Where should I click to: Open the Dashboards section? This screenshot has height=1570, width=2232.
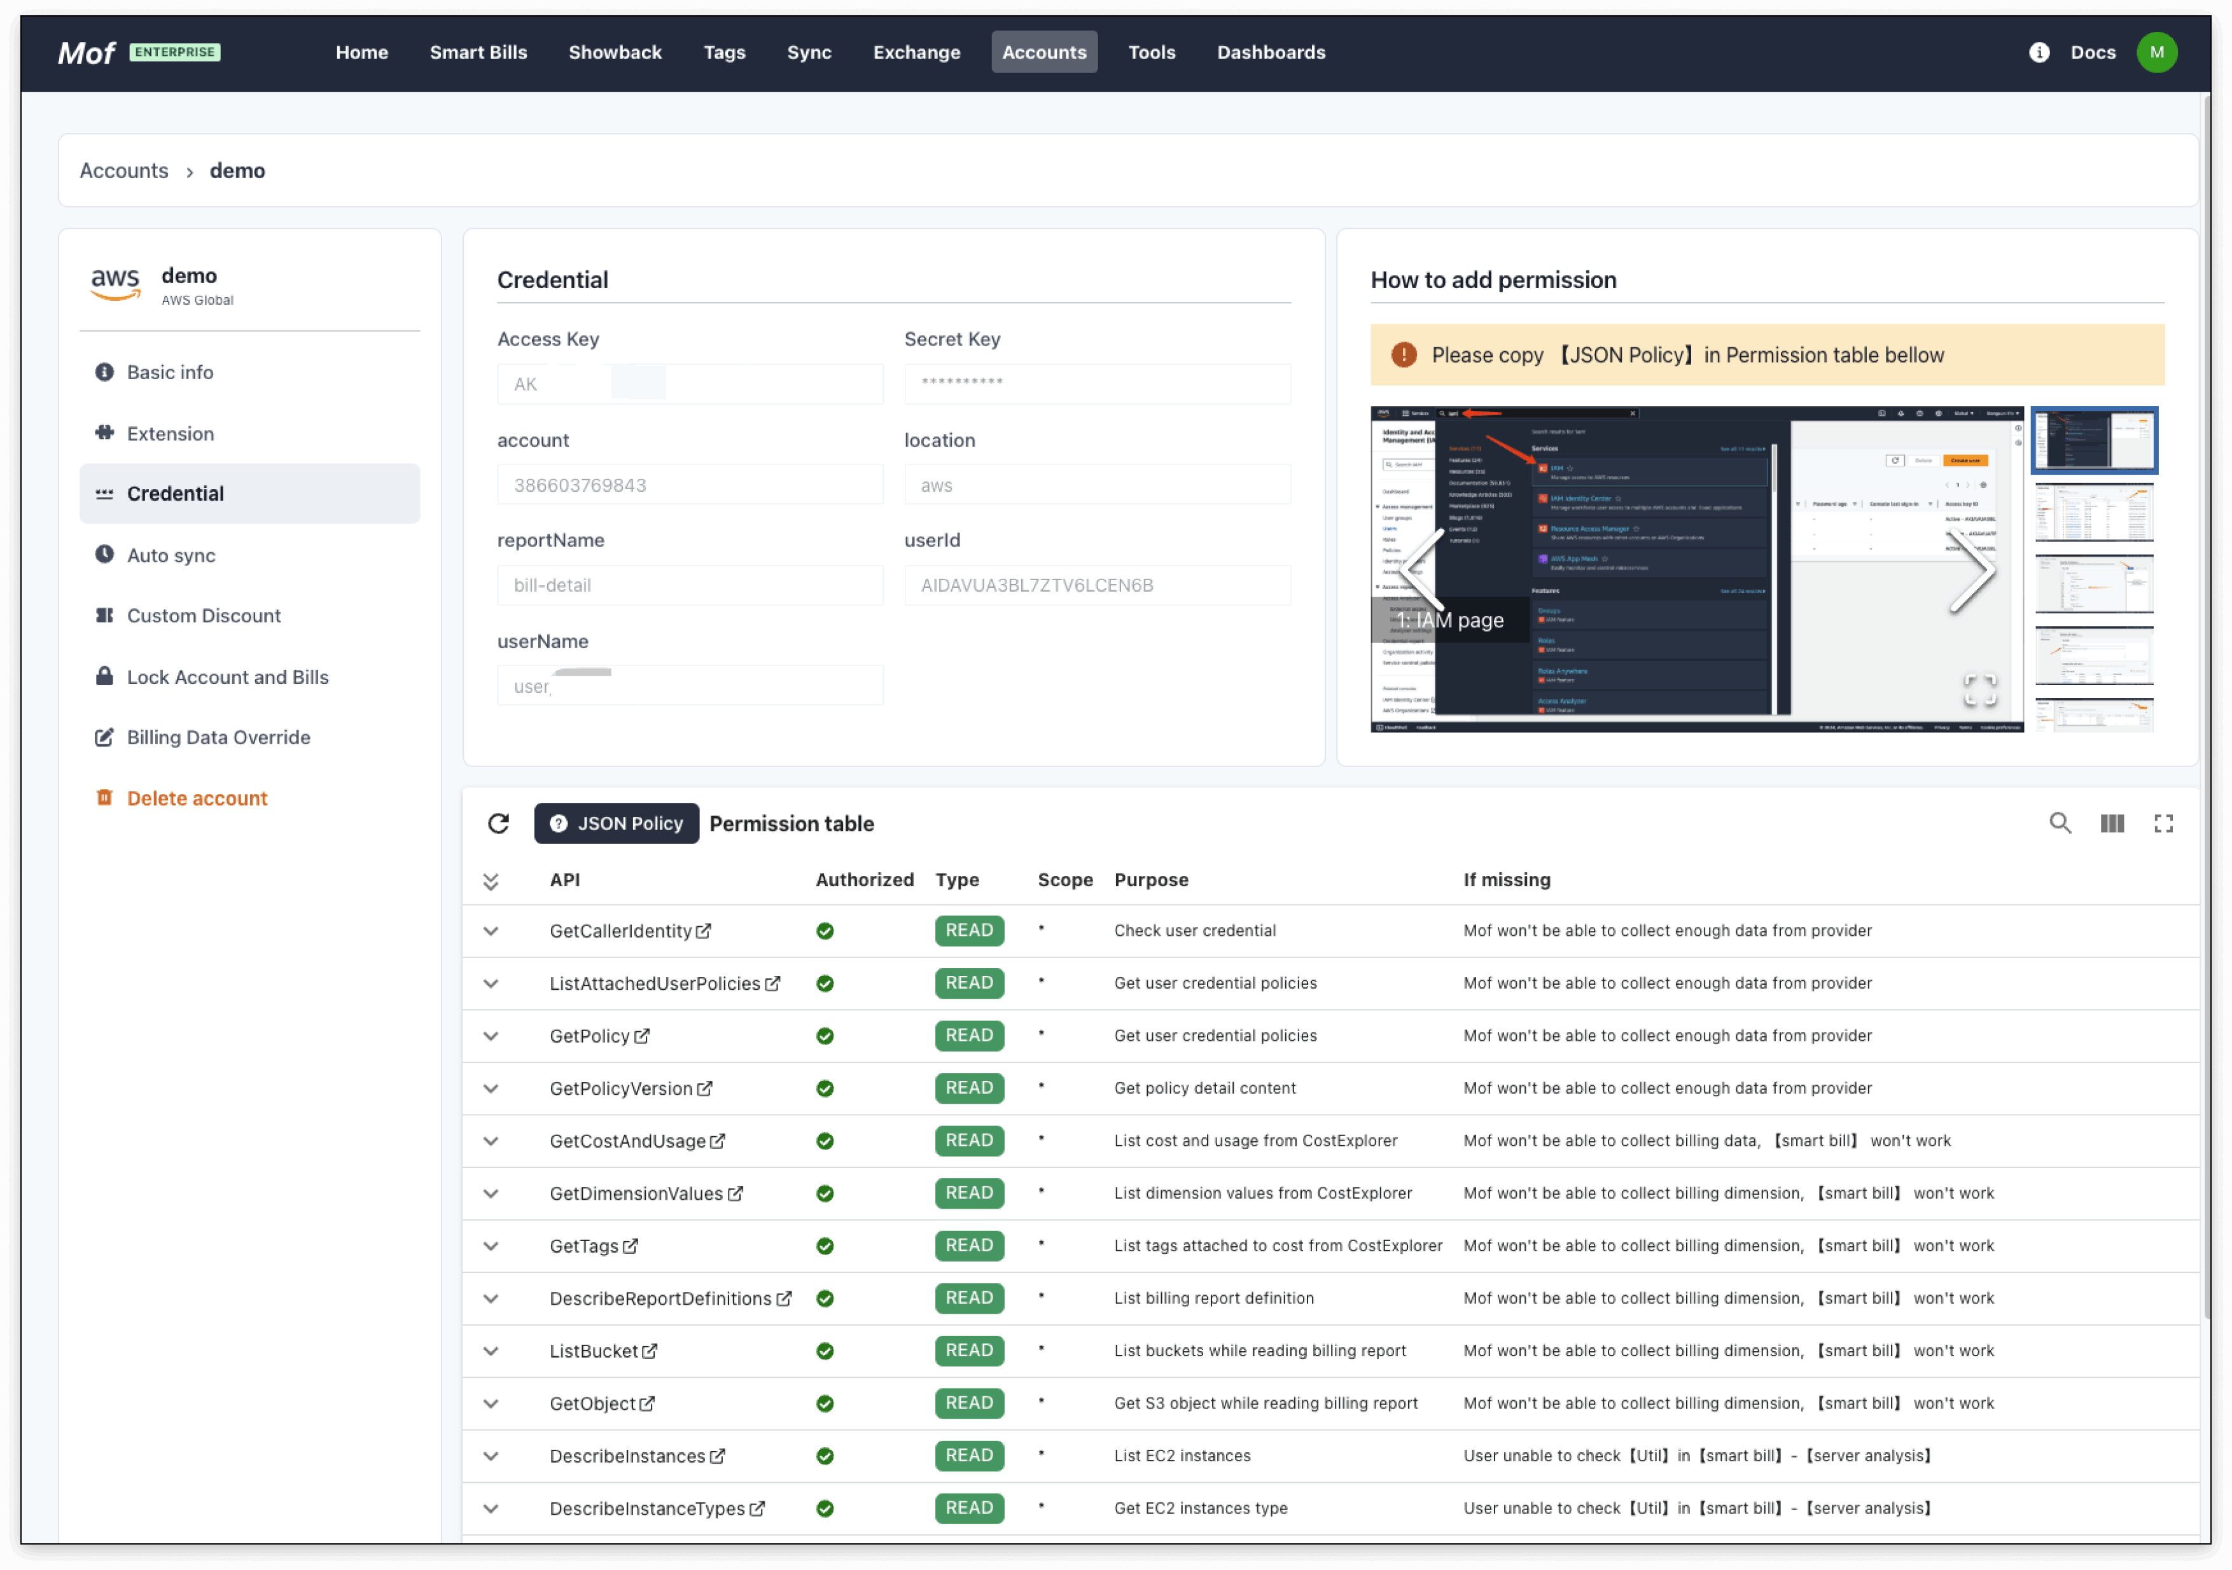click(1271, 53)
